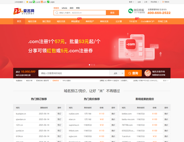Click the 更多>> link
Image resolution: width=184 pixels, height=142 pixels.
point(166,81)
